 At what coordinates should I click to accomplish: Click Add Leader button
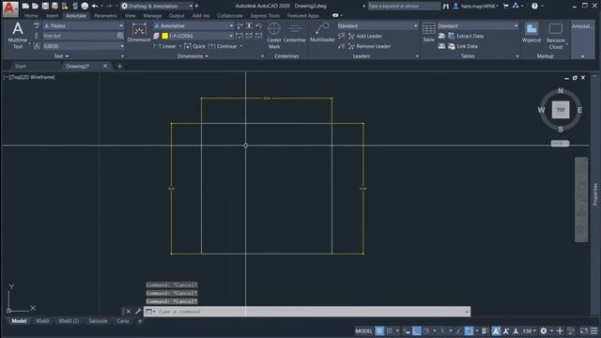[x=364, y=36]
